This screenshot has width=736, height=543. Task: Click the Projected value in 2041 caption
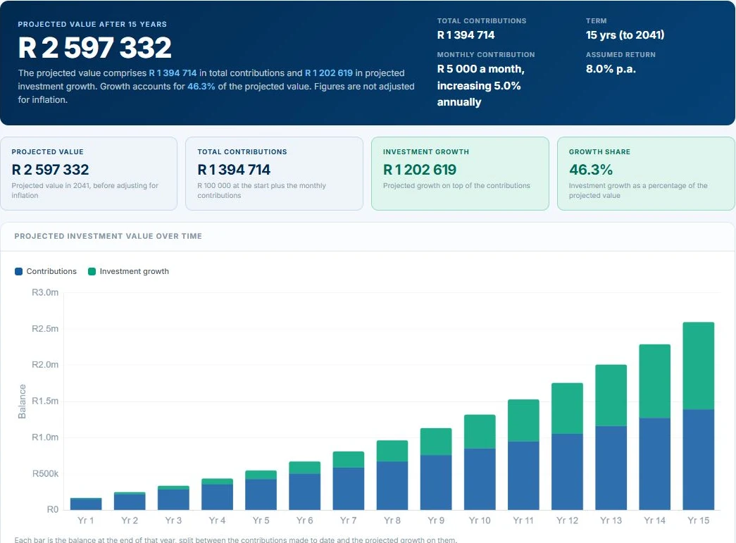85,191
